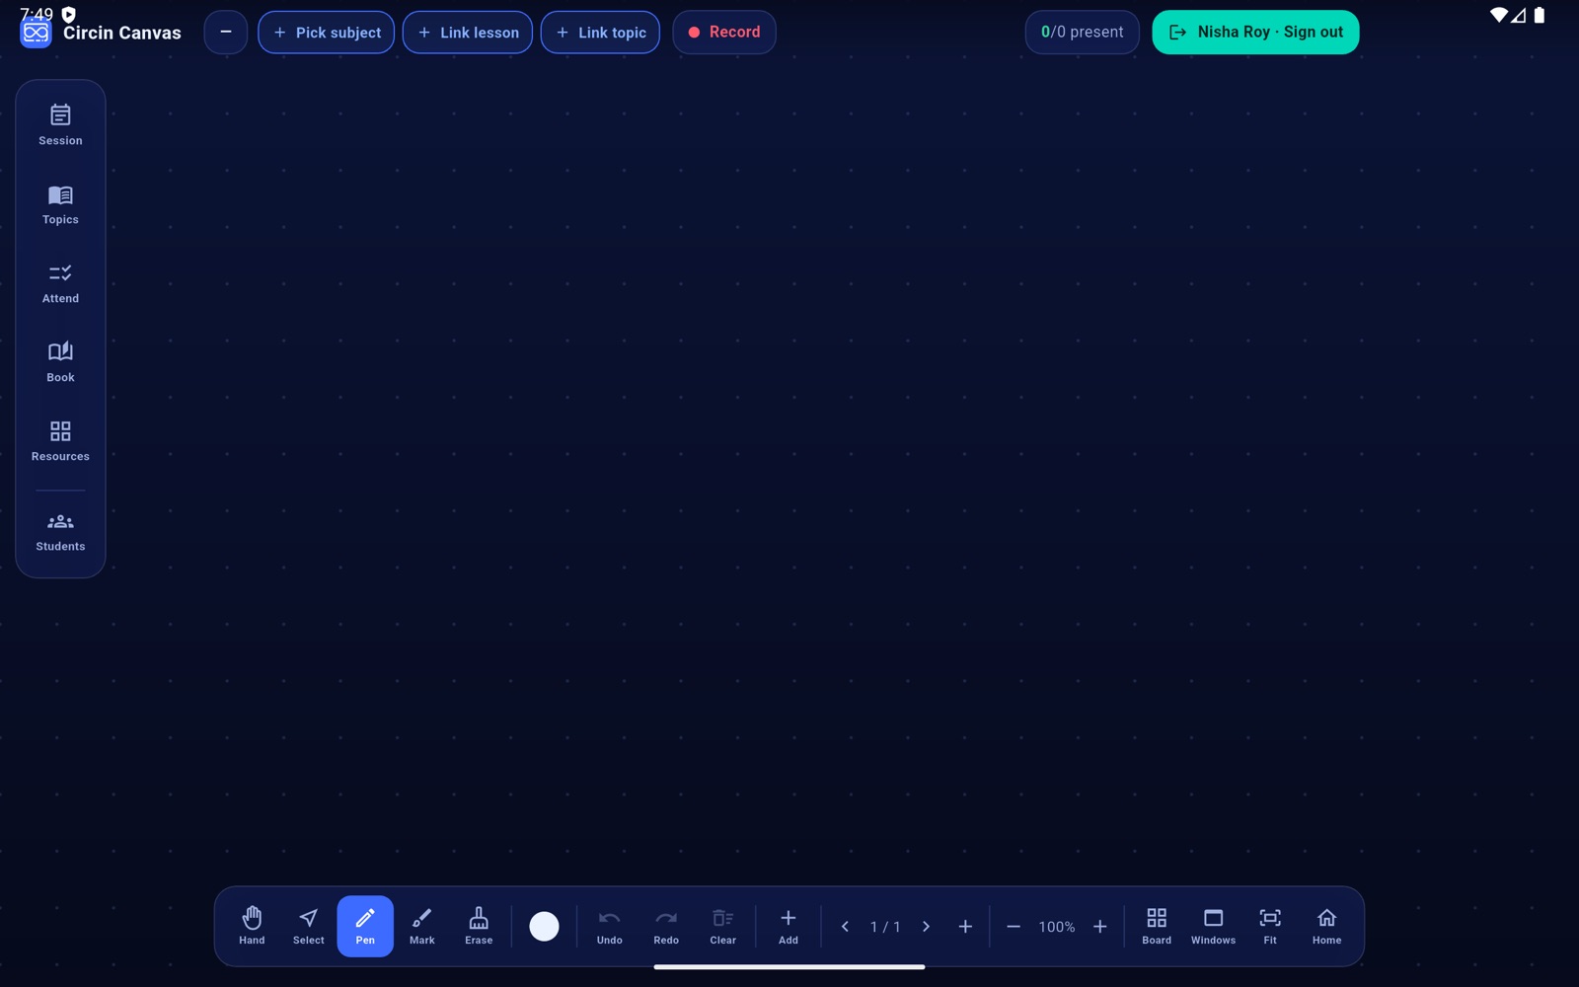Add a new page after 1 / 1
1579x987 pixels.
coord(965,927)
